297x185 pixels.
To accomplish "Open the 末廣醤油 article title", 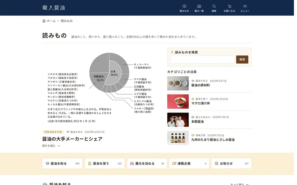I will pos(198,122).
